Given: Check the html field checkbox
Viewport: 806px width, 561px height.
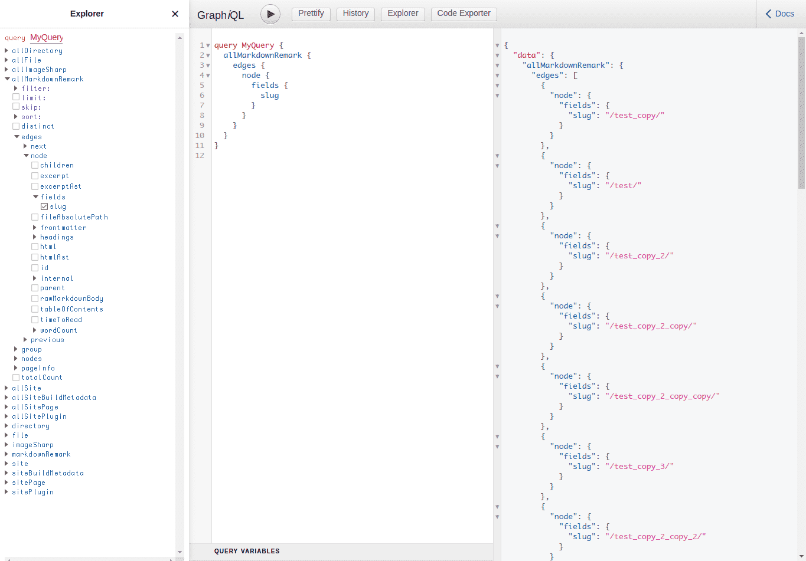Looking at the screenshot, I should (35, 247).
